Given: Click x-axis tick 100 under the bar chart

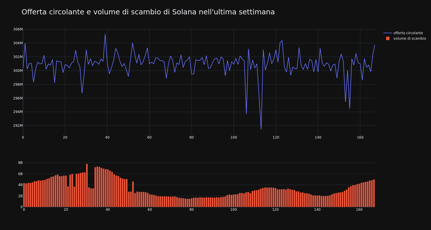Looking at the screenshot, I should point(234,210).
